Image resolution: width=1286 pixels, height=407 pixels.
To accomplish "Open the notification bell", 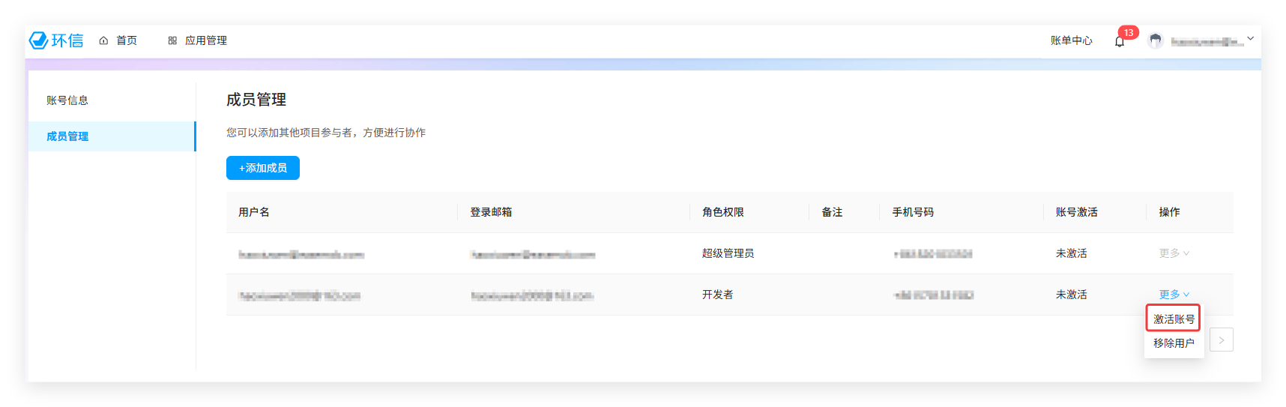I will point(1120,42).
